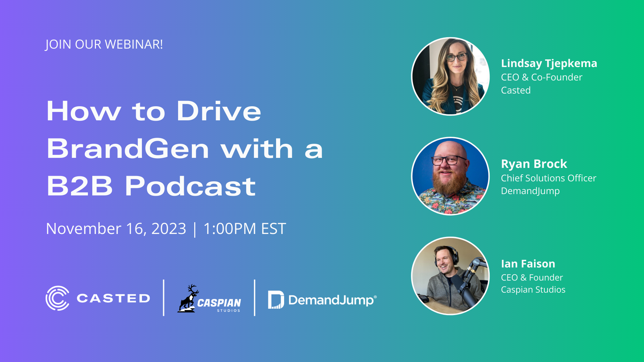Screen dimensions: 644x362
Task: Click the headline line 'B2B Podcast'
Action: 151,186
